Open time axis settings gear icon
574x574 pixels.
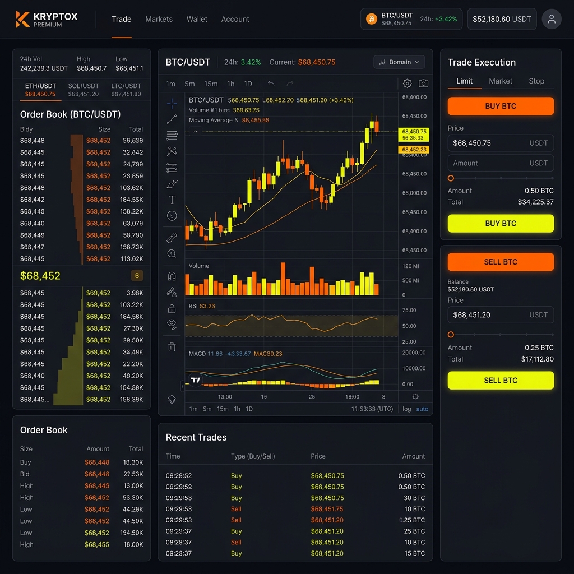[x=415, y=396]
